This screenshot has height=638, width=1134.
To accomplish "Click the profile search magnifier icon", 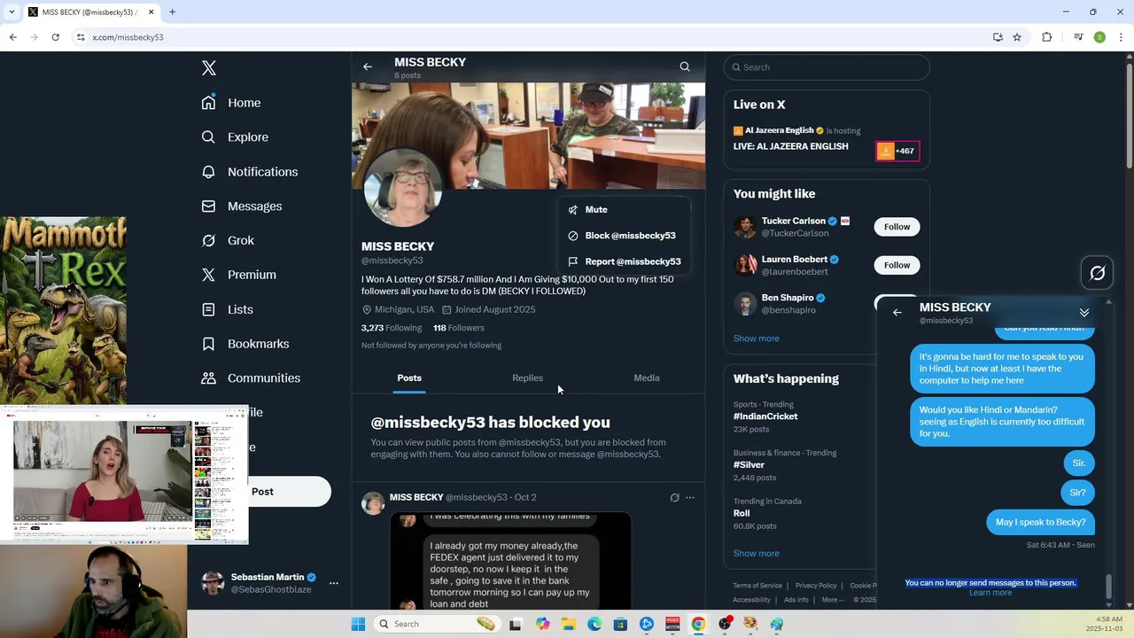I will [x=685, y=66].
